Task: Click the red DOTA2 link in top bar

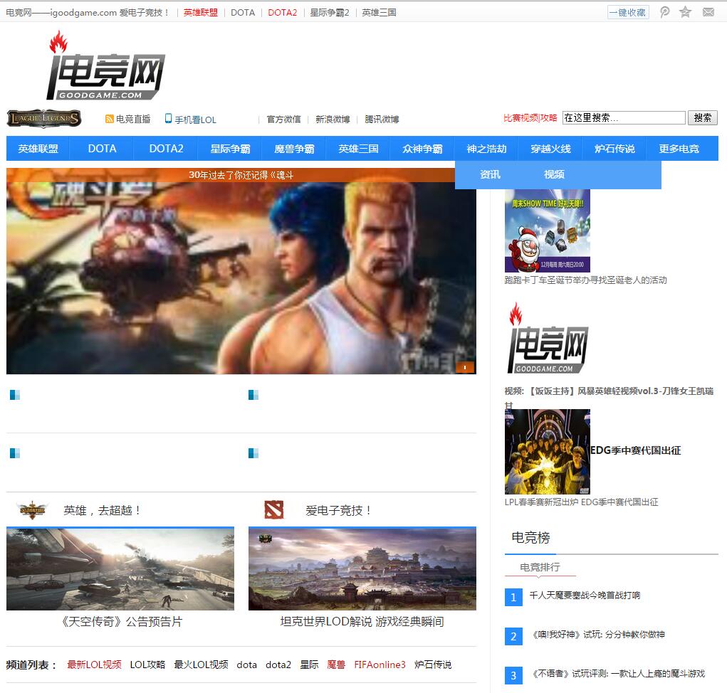Action: 283,13
